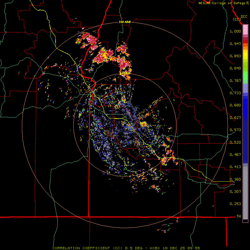This screenshot has height=250, width=250.
Task: Click the 0.680 scale value
Action: click(235, 105)
